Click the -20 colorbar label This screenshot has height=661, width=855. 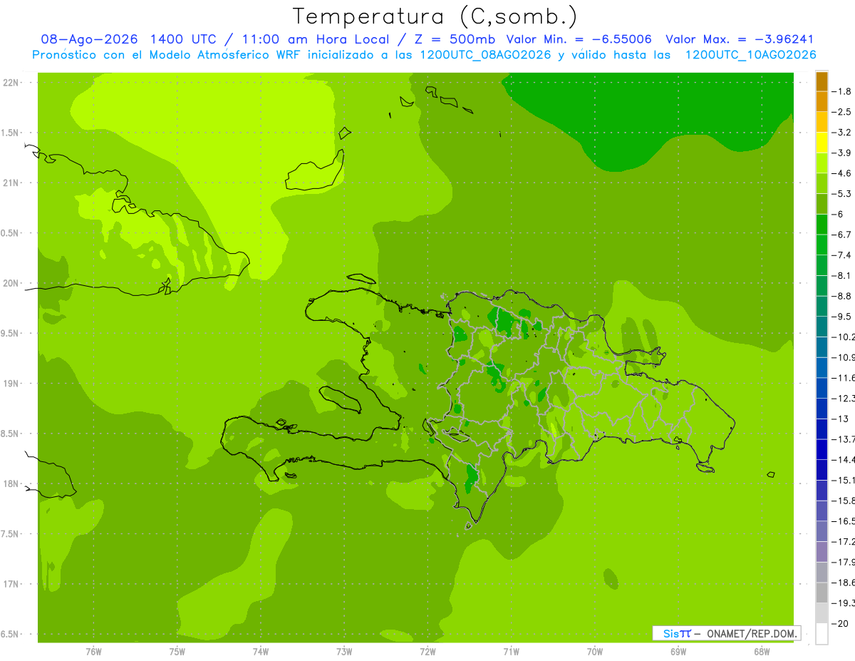click(x=841, y=623)
